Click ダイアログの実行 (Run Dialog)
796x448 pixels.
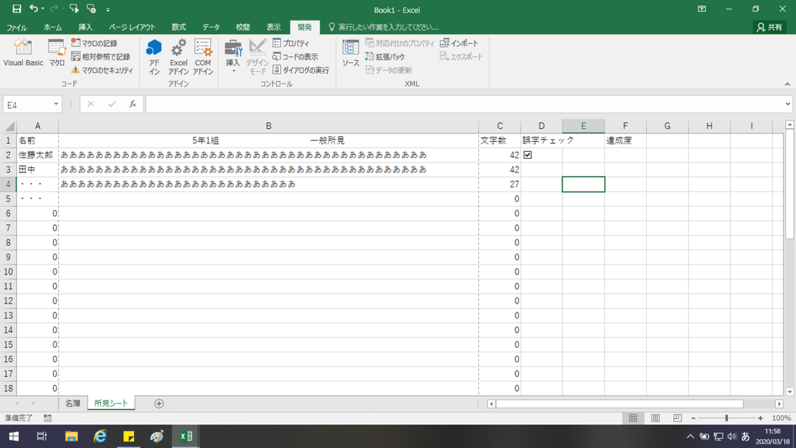(x=300, y=70)
